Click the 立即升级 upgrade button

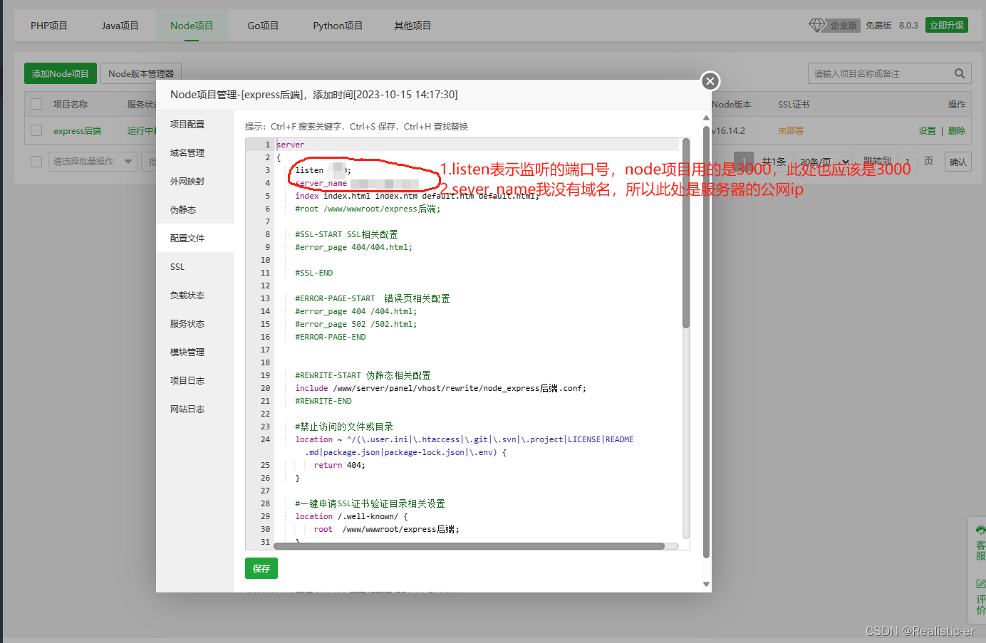coord(947,25)
